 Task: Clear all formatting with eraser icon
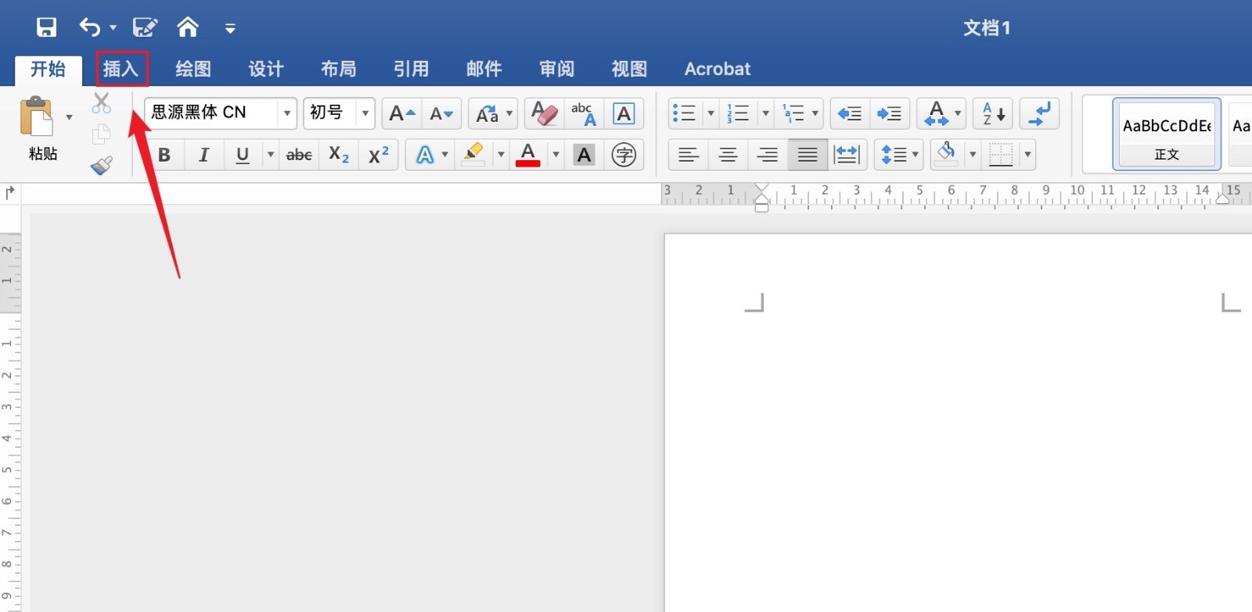point(545,114)
